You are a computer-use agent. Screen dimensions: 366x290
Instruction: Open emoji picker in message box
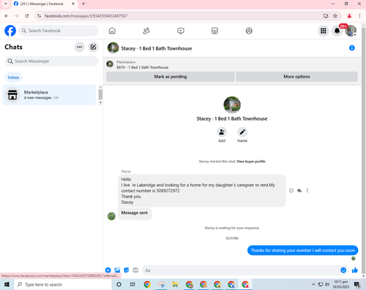pos(343,270)
